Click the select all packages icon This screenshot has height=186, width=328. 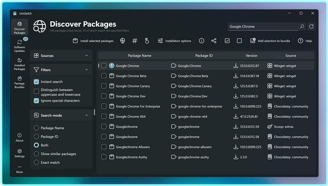click(227, 41)
